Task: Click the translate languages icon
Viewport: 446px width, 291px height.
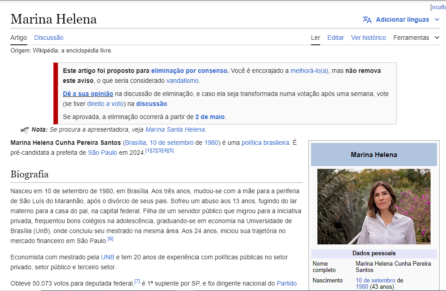Action: (367, 19)
